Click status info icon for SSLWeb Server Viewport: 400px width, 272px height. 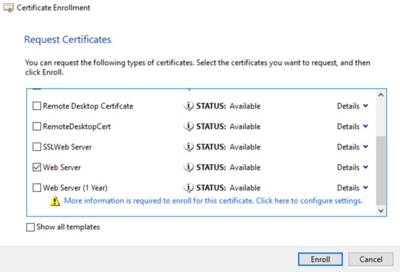(189, 147)
